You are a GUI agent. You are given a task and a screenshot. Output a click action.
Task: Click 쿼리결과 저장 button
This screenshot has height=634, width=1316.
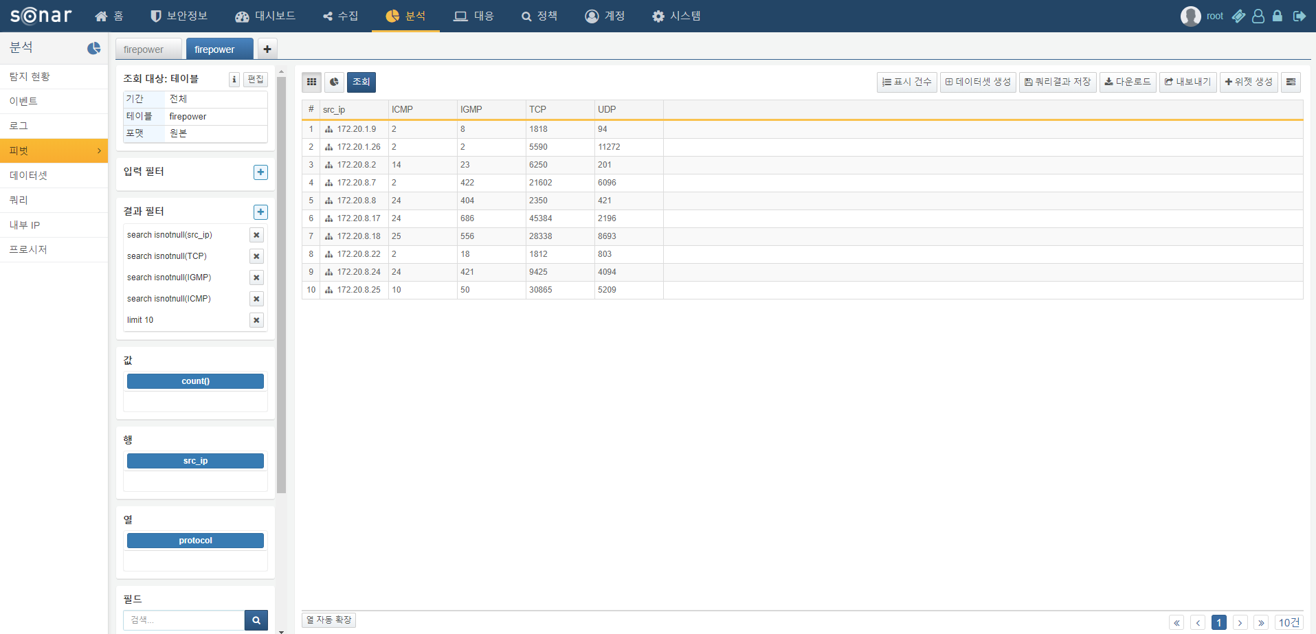tap(1058, 82)
